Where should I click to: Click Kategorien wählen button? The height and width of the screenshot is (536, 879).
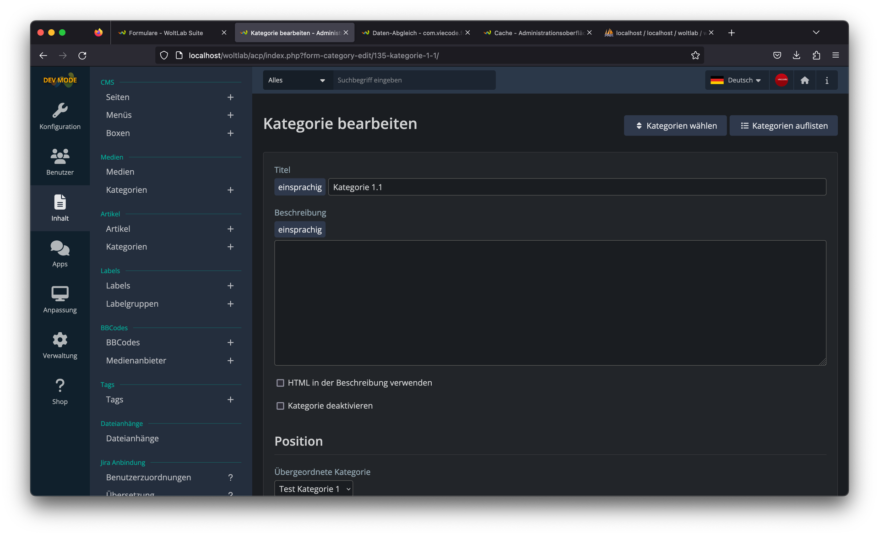[x=675, y=125]
